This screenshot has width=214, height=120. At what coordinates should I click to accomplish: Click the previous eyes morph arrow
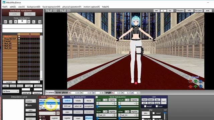pos(97,104)
